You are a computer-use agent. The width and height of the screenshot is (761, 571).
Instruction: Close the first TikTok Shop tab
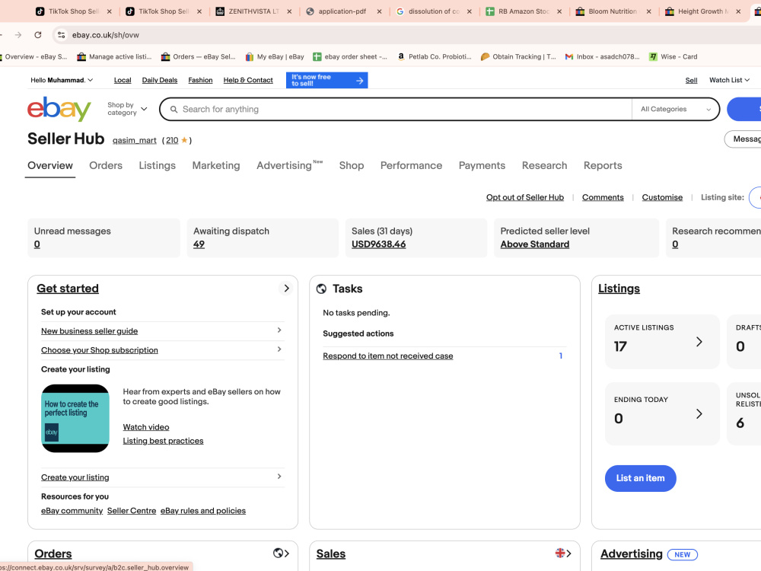(x=110, y=11)
